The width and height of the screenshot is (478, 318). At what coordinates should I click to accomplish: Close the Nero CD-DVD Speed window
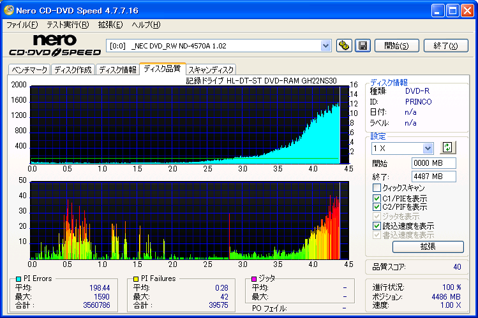467,11
